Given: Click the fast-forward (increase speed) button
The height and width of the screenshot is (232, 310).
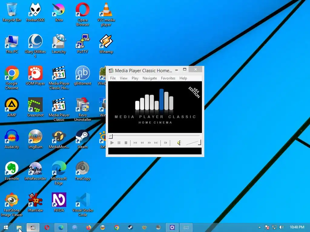Looking at the screenshot, I should coord(149,143).
